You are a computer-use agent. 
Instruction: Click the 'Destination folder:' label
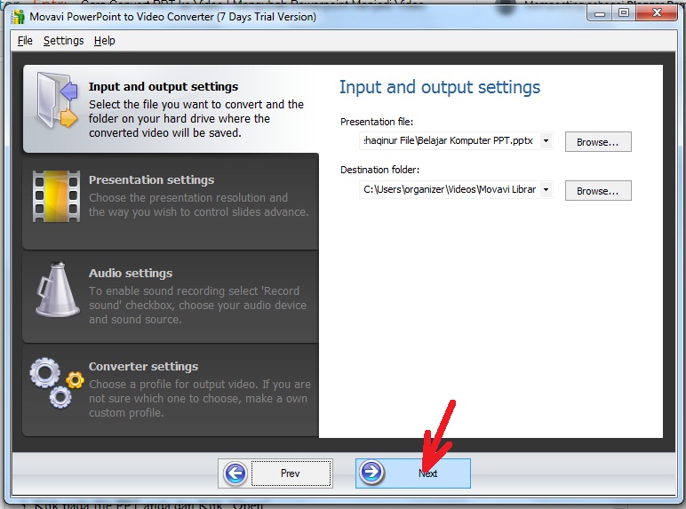tap(379, 170)
